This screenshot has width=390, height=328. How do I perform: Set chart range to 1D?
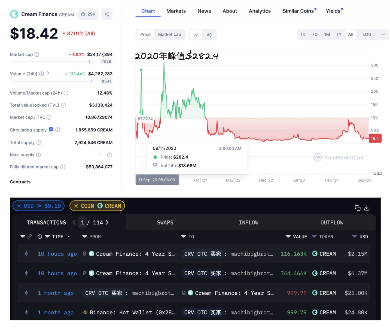[303, 35]
